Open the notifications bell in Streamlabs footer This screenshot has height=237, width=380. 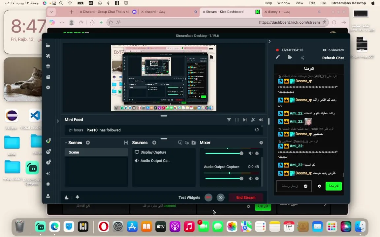[x=77, y=197]
